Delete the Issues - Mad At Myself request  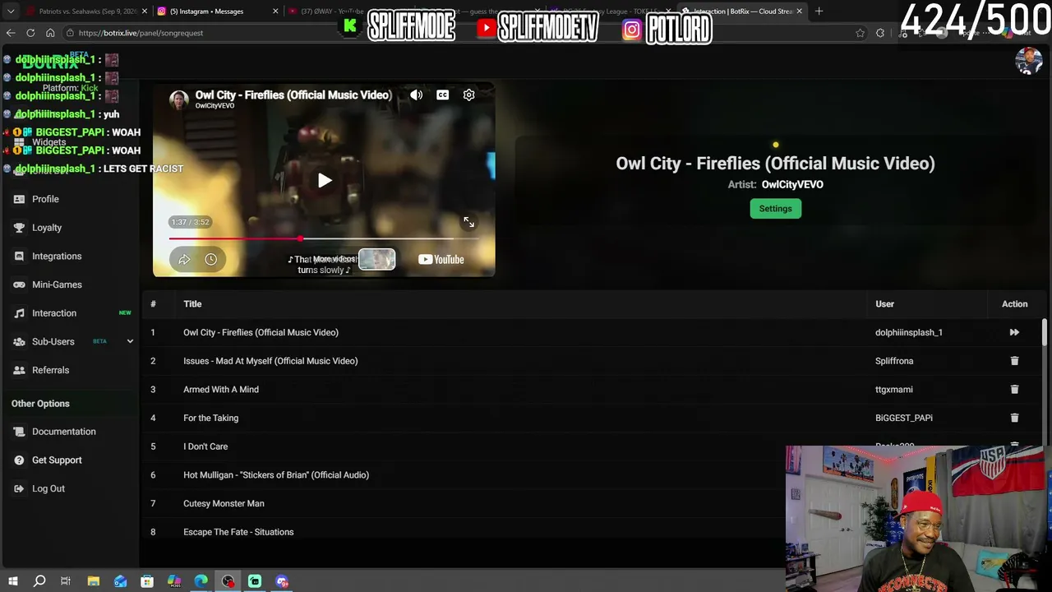coord(1014,361)
